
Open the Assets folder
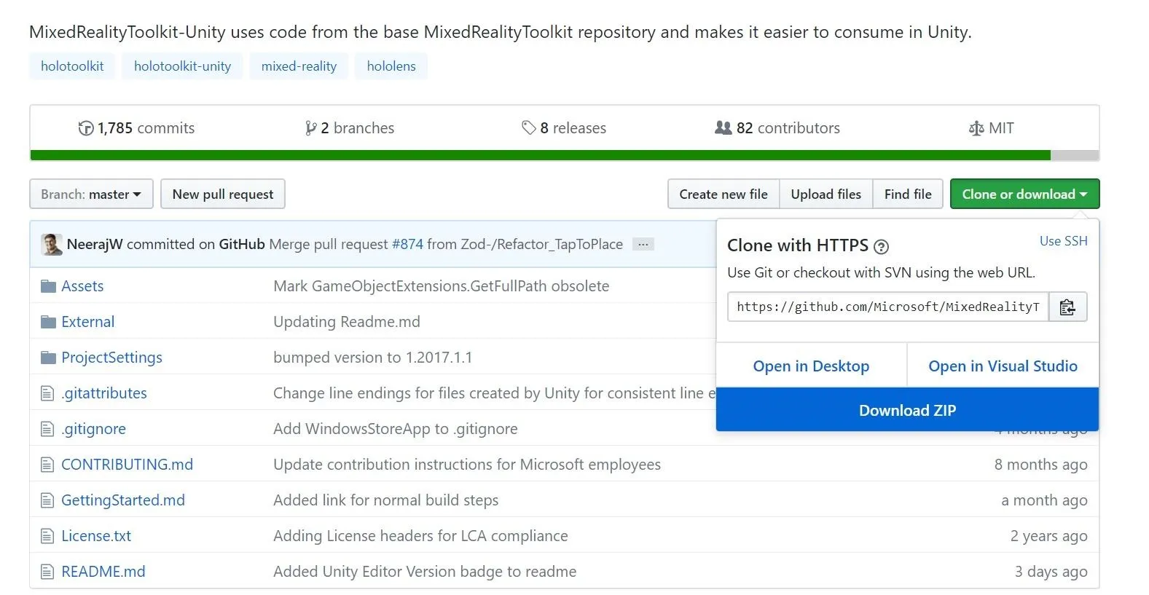click(82, 286)
